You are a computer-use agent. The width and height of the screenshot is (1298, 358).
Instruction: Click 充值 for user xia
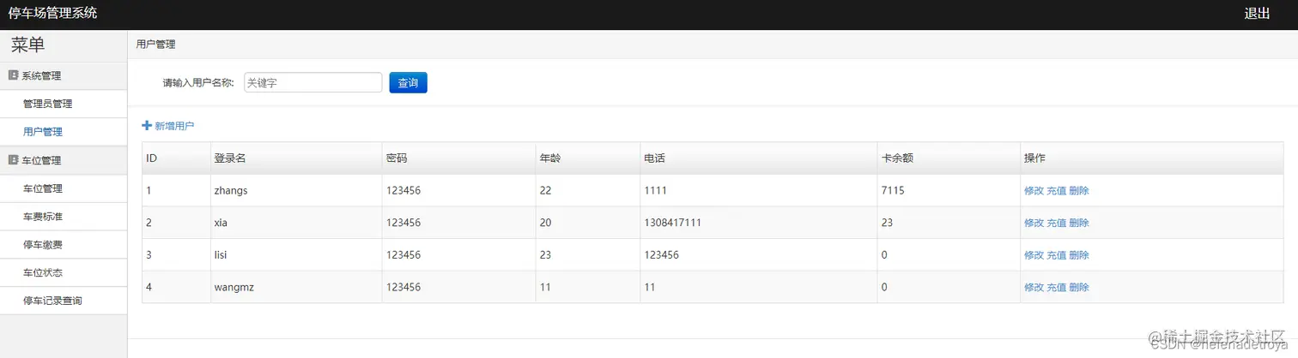[x=1056, y=223]
